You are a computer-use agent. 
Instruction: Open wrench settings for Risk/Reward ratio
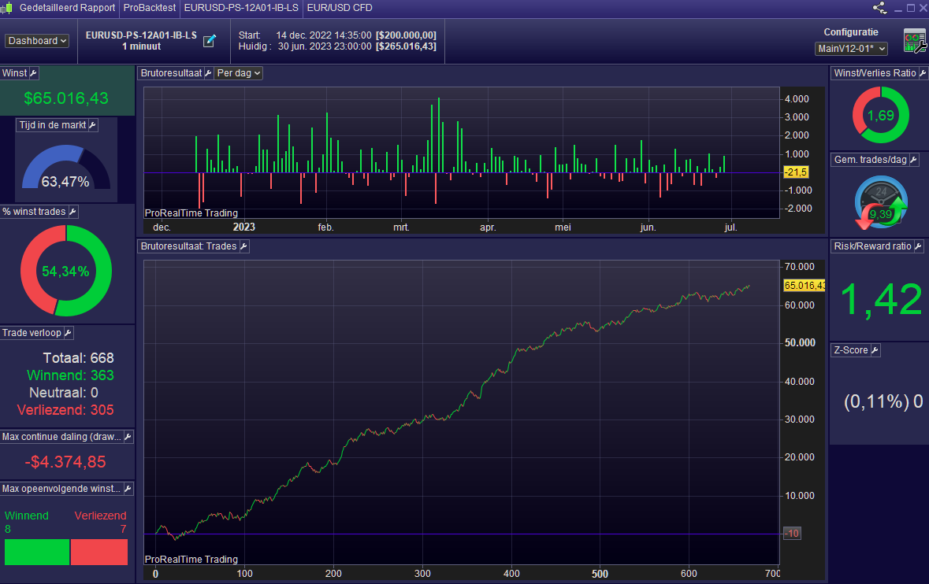918,246
